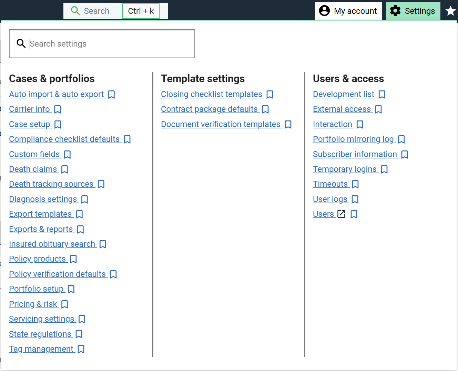Click bookmark icon next to Document verification templates
Screen dimensions: 458x371
point(288,125)
